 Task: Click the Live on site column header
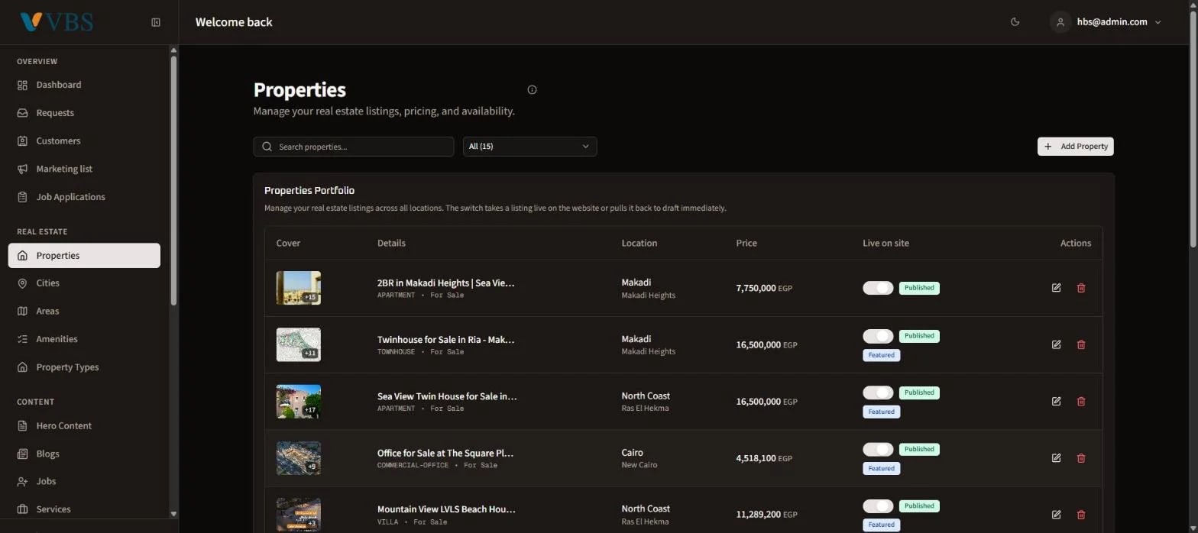click(x=886, y=244)
